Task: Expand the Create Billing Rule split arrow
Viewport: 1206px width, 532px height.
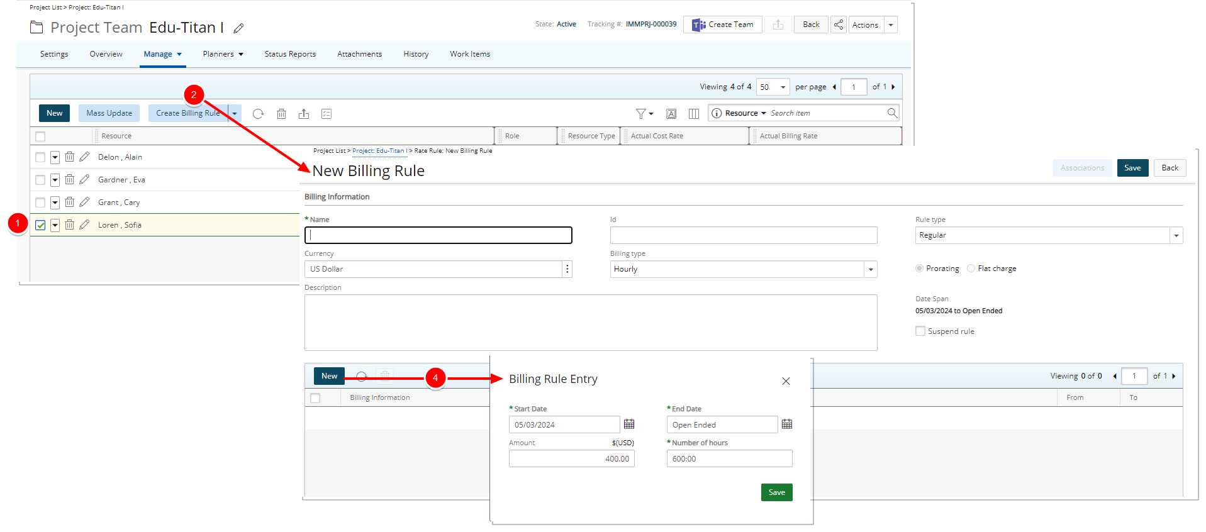Action: [x=235, y=114]
